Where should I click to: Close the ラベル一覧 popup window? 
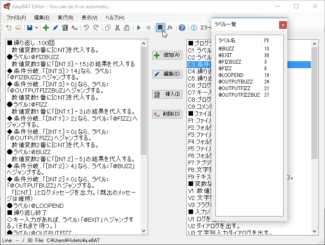283,25
